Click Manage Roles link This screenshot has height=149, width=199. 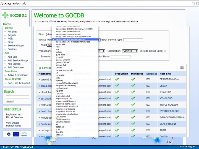(x=14, y=126)
